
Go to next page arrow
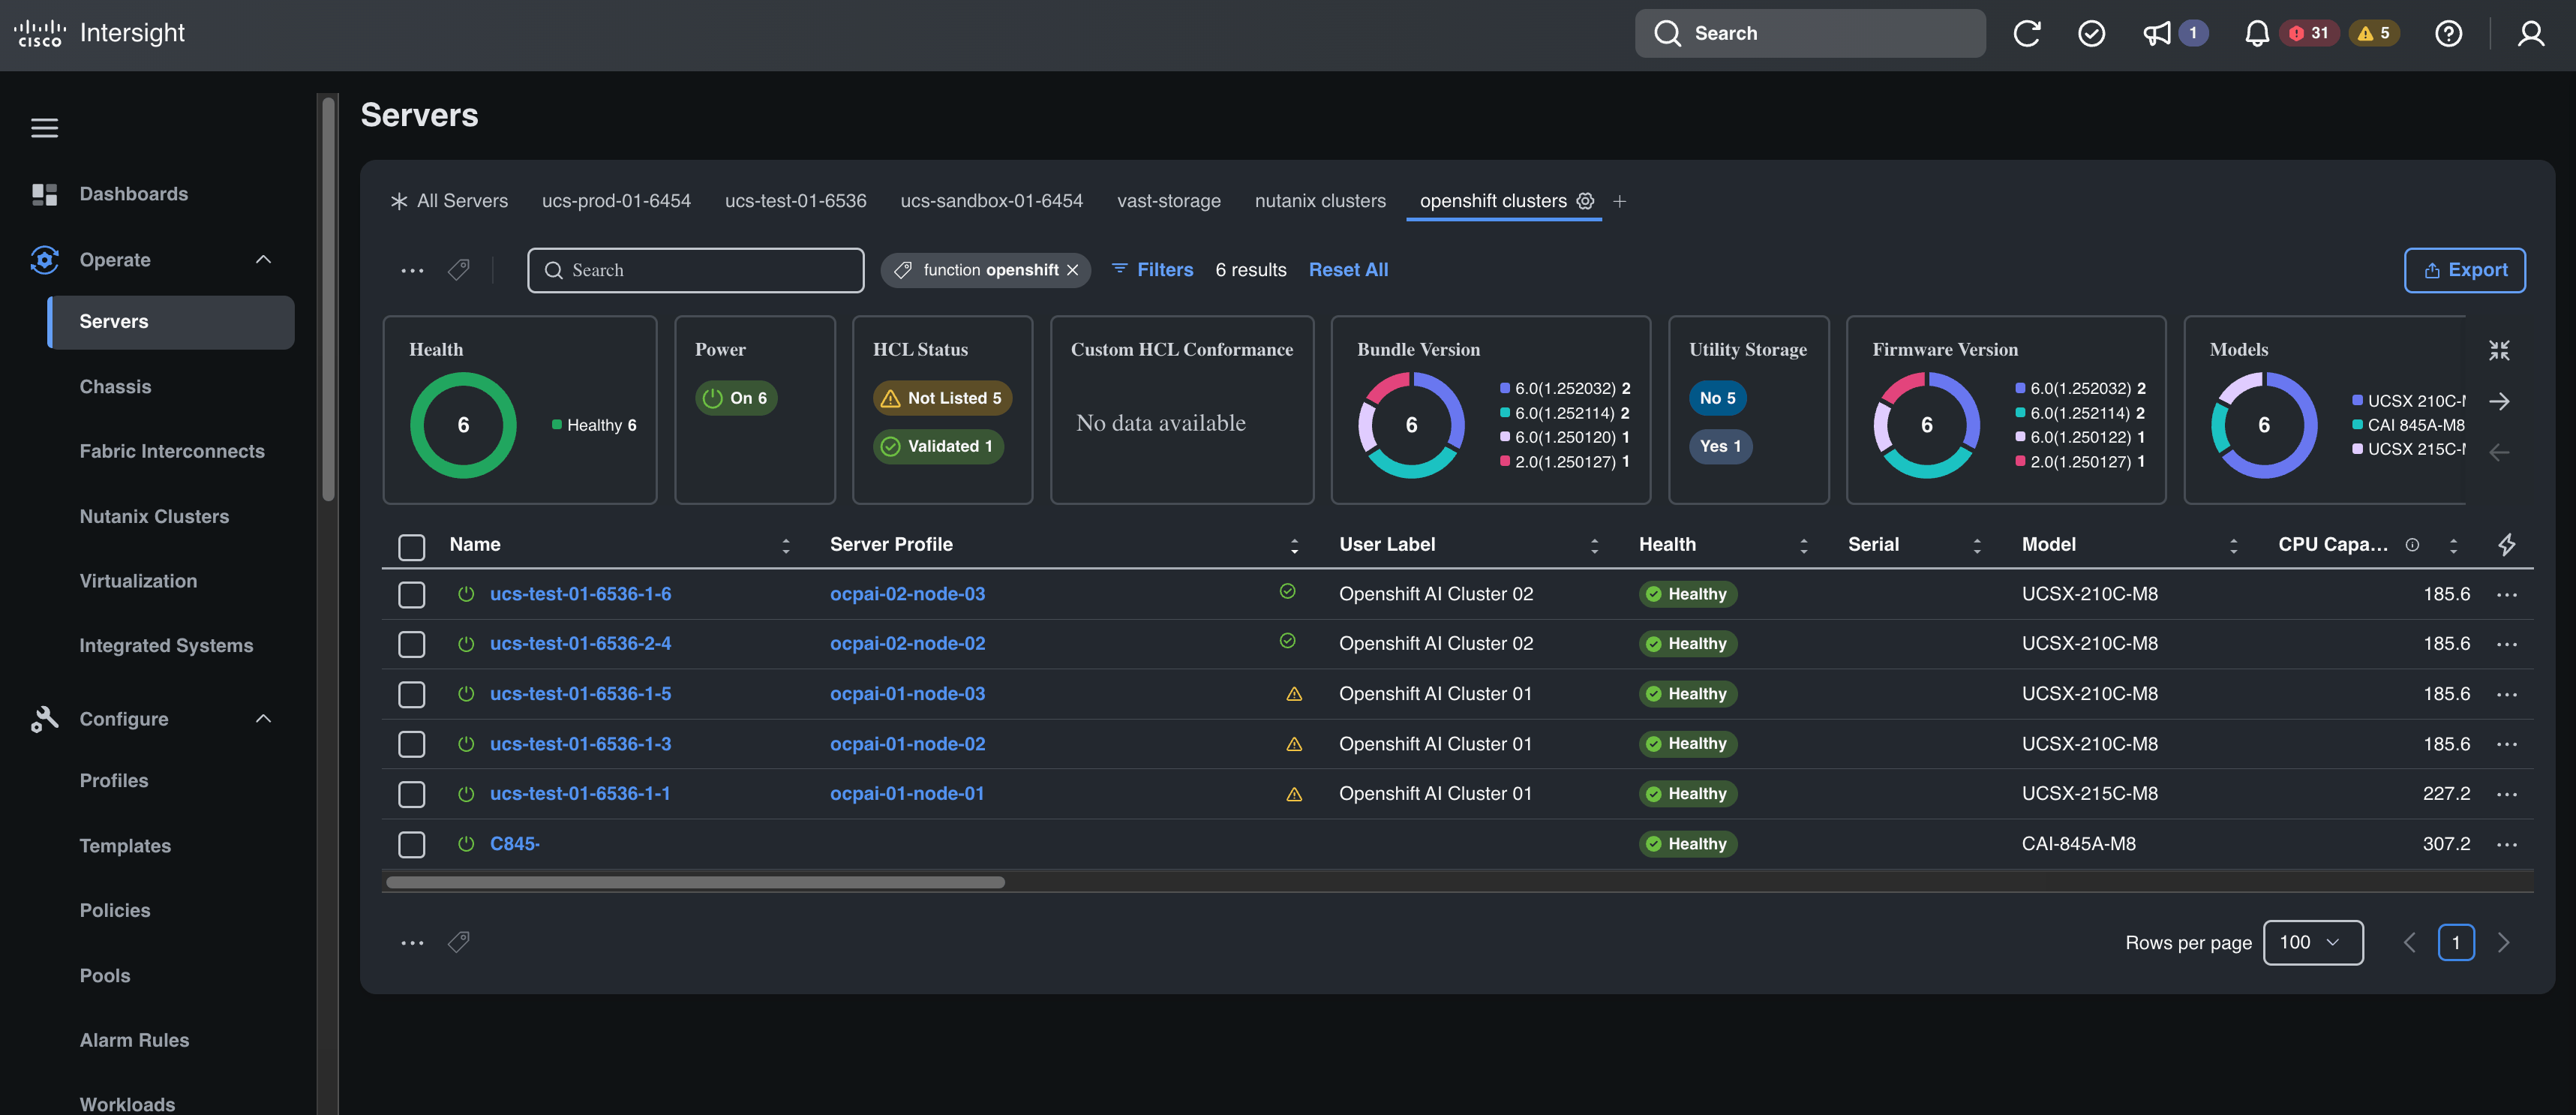[x=2503, y=942]
